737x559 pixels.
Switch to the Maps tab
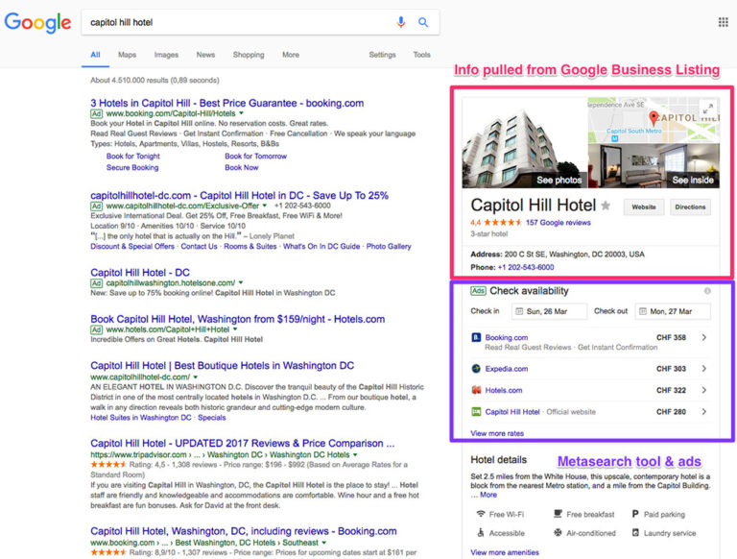(x=127, y=55)
